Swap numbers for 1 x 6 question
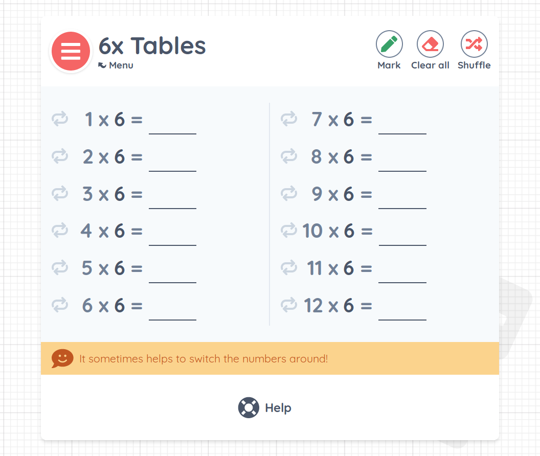 60,120
